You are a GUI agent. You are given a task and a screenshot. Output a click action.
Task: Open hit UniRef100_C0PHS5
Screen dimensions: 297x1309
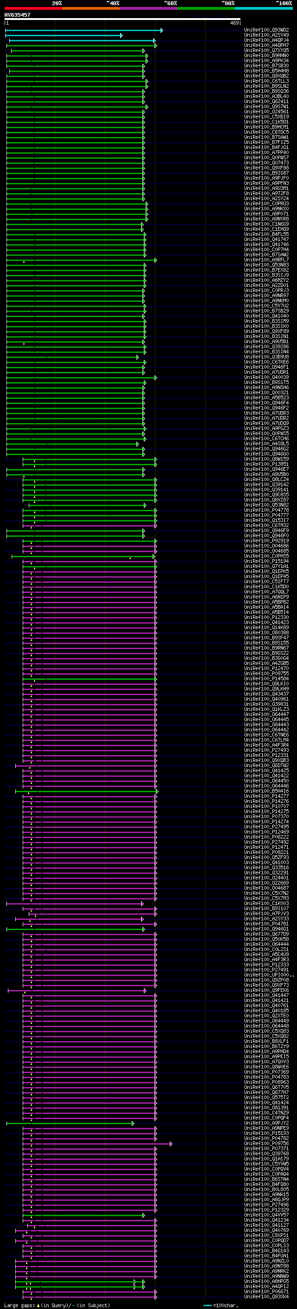click(266, 556)
